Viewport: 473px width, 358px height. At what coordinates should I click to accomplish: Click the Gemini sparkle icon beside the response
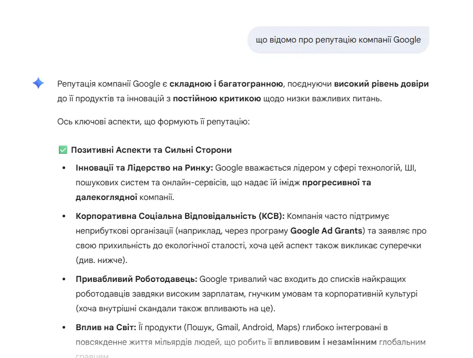point(37,83)
